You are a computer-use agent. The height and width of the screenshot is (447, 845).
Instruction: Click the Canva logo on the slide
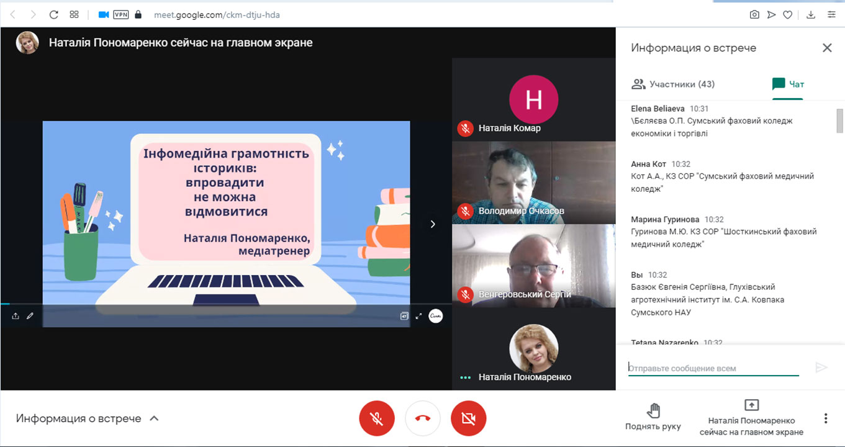point(436,316)
